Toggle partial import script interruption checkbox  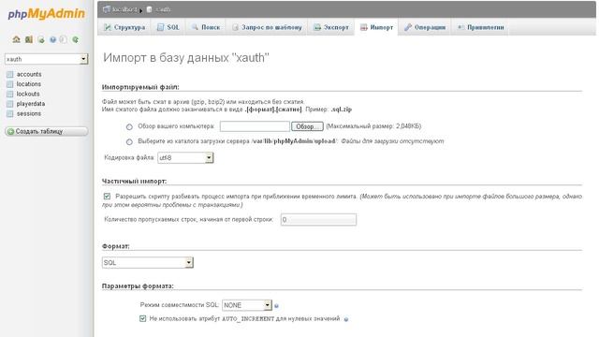pyautogui.click(x=107, y=196)
